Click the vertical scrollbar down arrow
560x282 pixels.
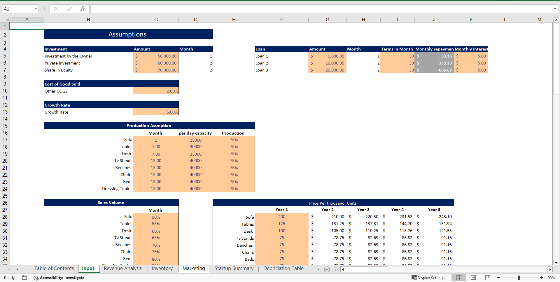click(556, 262)
